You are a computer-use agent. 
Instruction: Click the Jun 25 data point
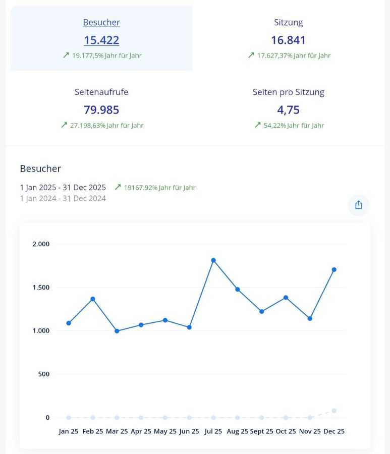point(189,327)
